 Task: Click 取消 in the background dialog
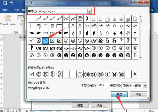pyautogui.click(x=99, y=105)
